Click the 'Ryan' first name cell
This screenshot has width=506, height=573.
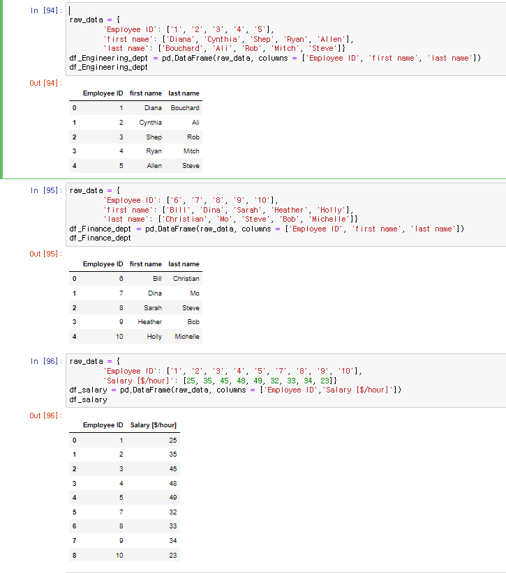(x=154, y=151)
